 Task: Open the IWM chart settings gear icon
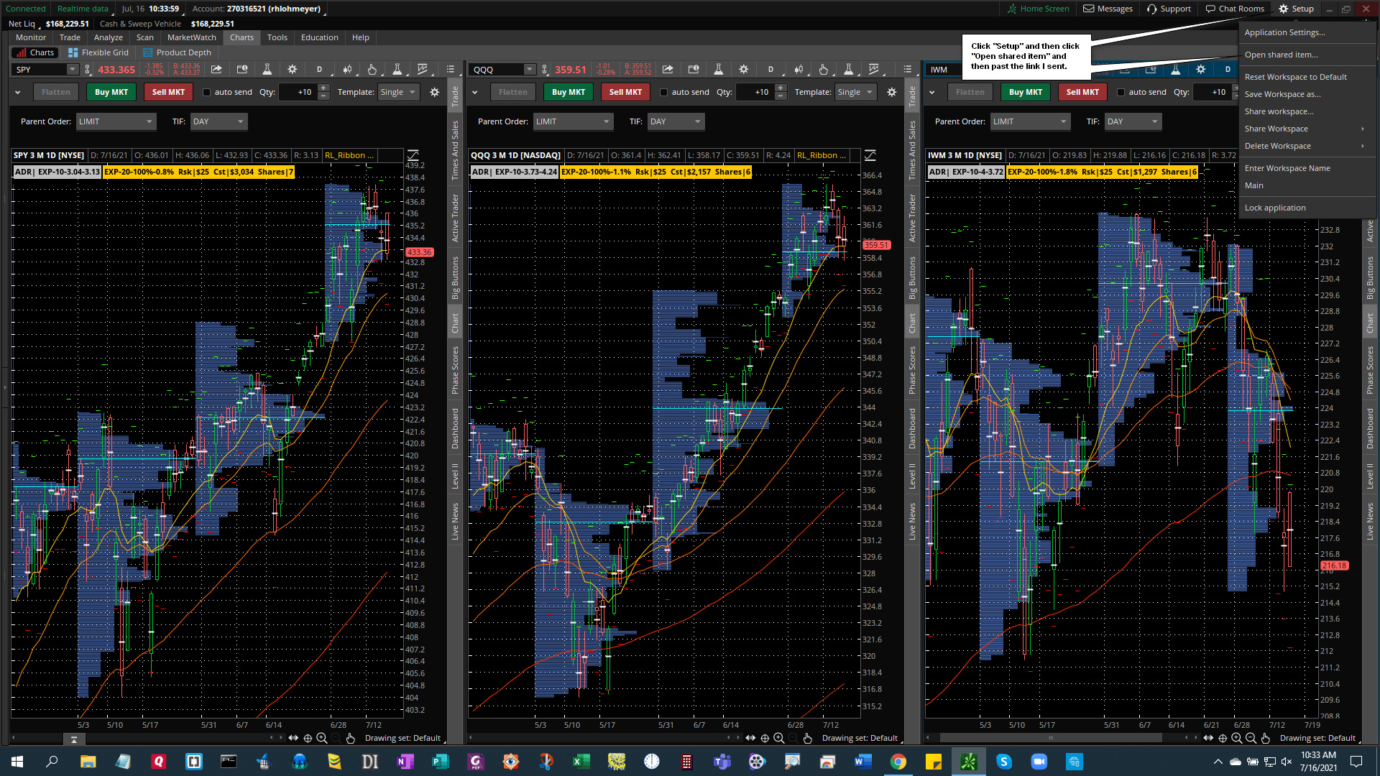[1200, 70]
